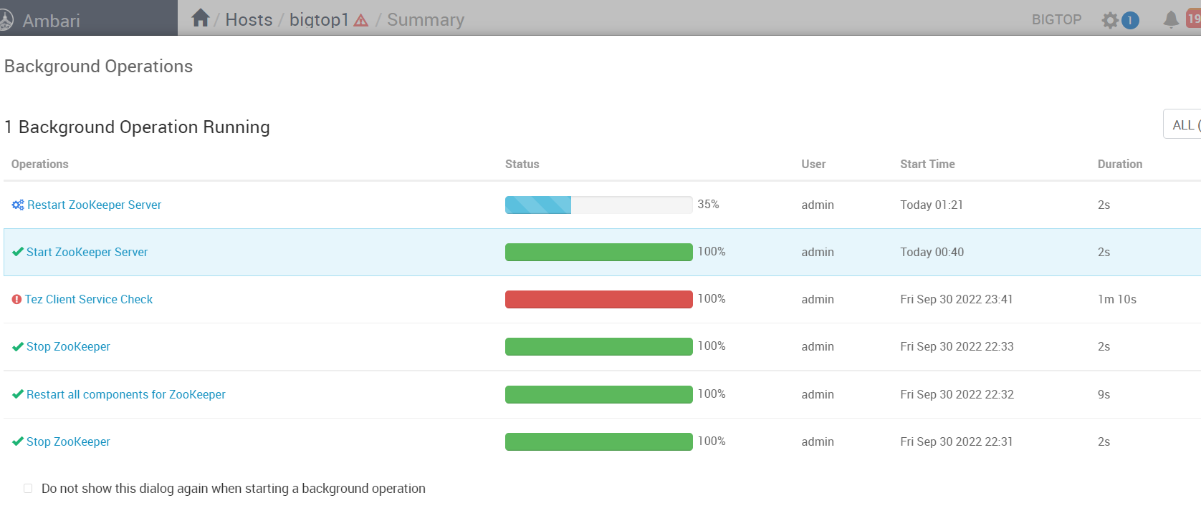Open the gear background operations icon
The height and width of the screenshot is (513, 1201).
(x=1110, y=20)
